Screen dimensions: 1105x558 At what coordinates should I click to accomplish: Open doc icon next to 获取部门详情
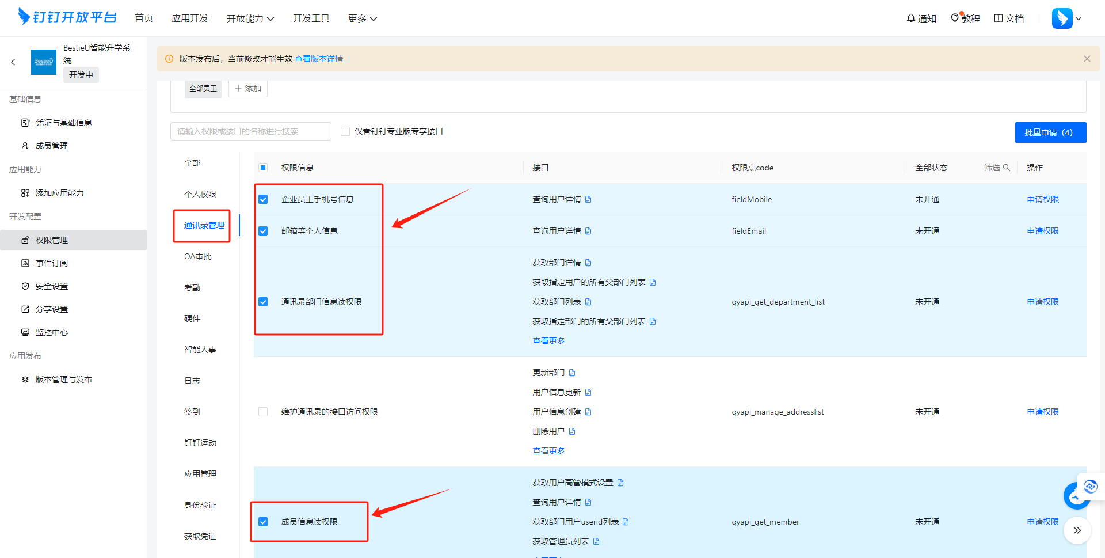tap(588, 263)
